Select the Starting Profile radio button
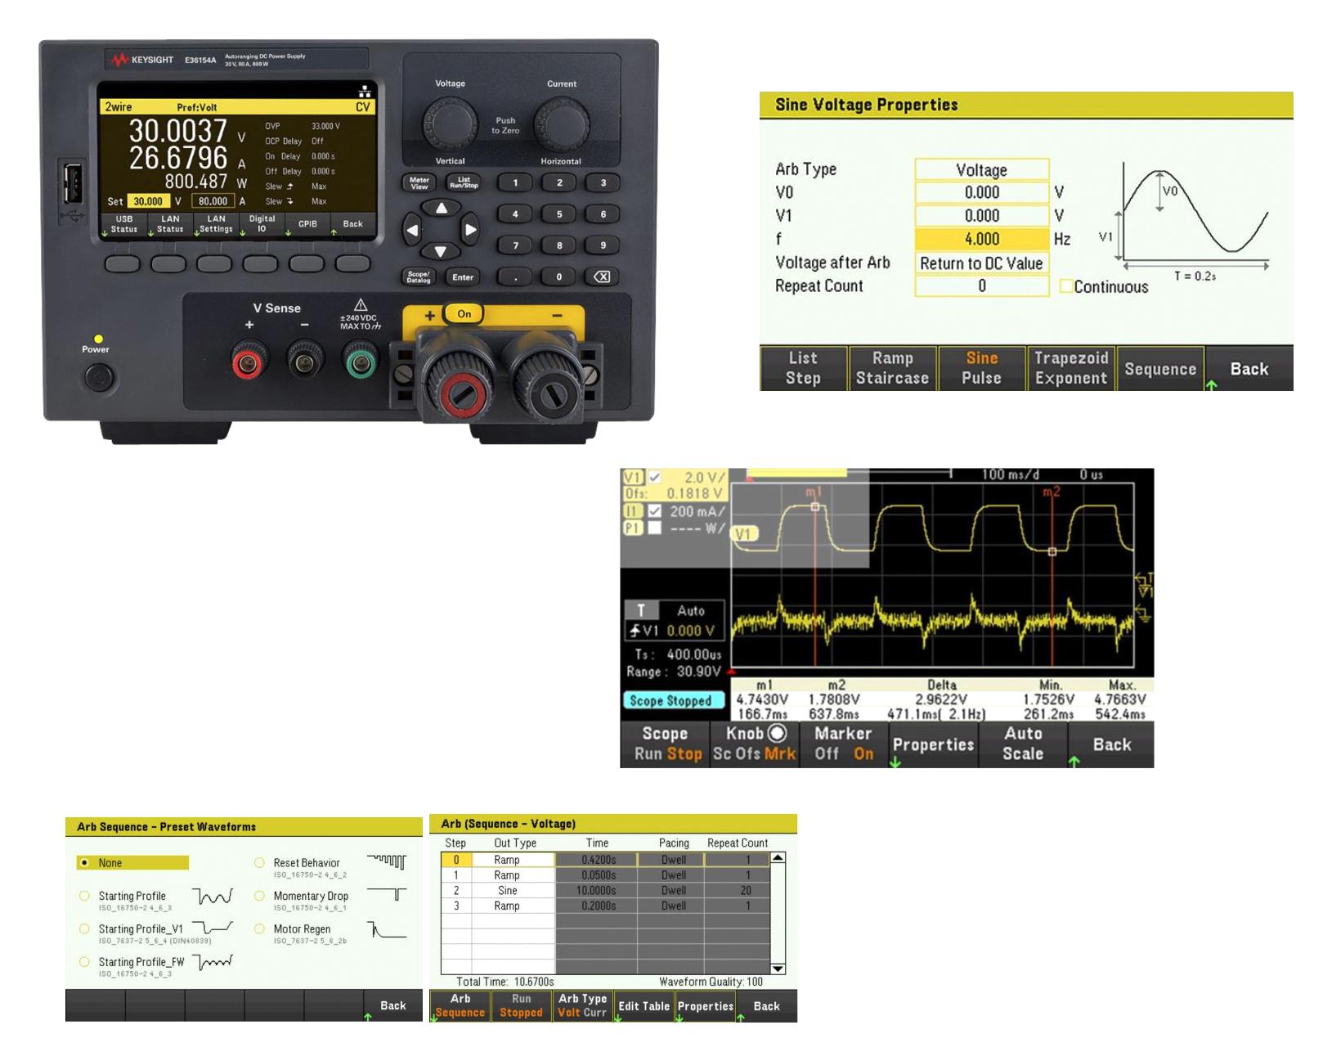The height and width of the screenshot is (1061, 1332). pos(84,896)
